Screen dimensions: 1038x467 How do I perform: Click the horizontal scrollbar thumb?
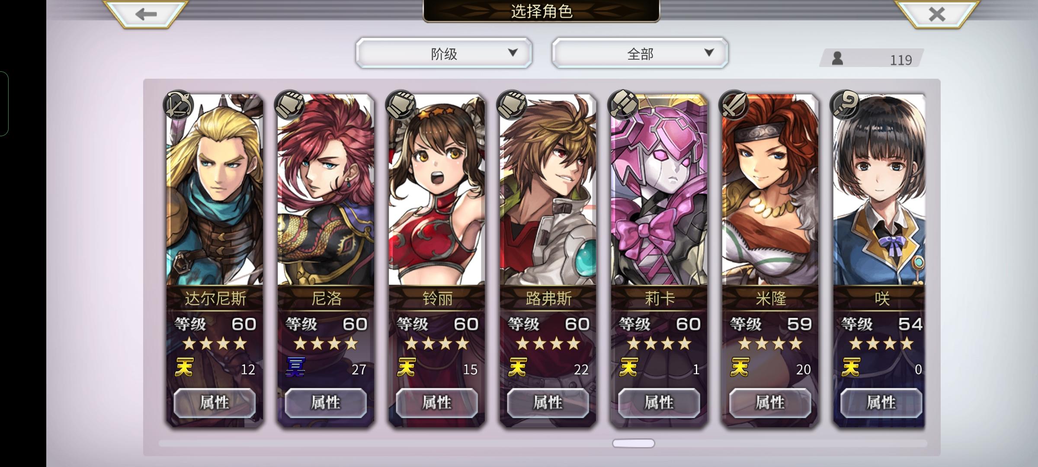pos(634,443)
